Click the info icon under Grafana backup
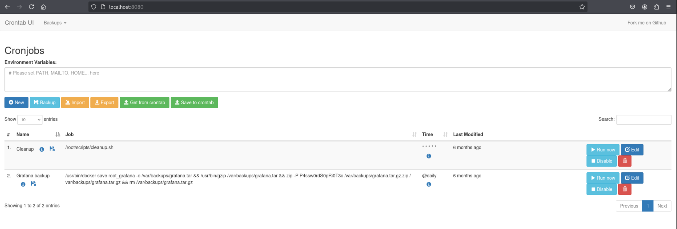This screenshot has height=229, width=677. pos(23,184)
